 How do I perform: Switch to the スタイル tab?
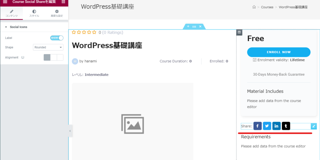point(34,13)
